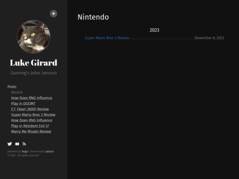Open the Twitter profile icon
Viewport: 239px width, 179px height.
pos(10,144)
